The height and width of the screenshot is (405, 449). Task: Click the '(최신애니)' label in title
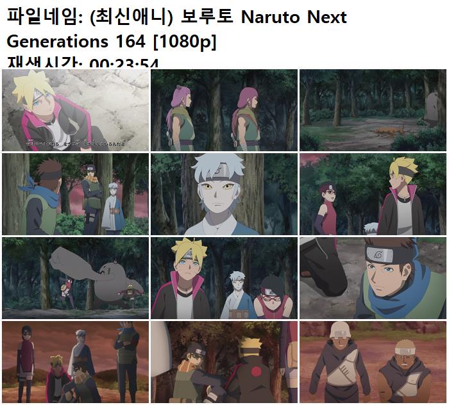click(131, 17)
